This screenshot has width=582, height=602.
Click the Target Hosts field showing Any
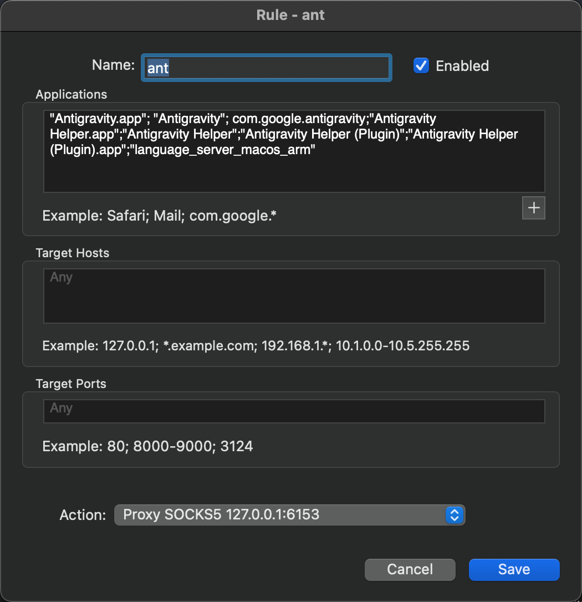tap(294, 295)
